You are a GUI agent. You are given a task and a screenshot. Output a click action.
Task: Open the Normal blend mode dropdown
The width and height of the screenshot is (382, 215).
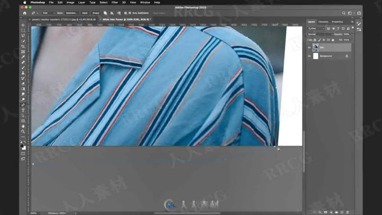(x=320, y=34)
